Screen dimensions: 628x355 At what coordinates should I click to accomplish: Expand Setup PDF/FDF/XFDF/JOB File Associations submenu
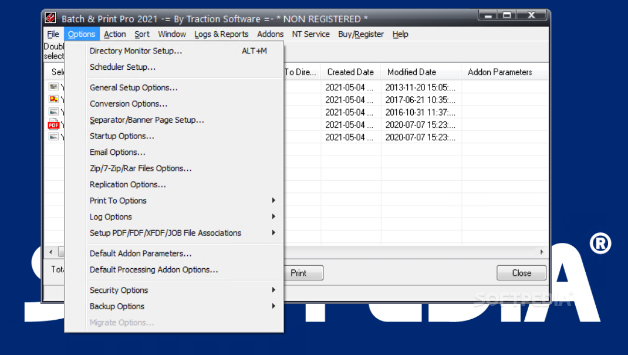[174, 233]
